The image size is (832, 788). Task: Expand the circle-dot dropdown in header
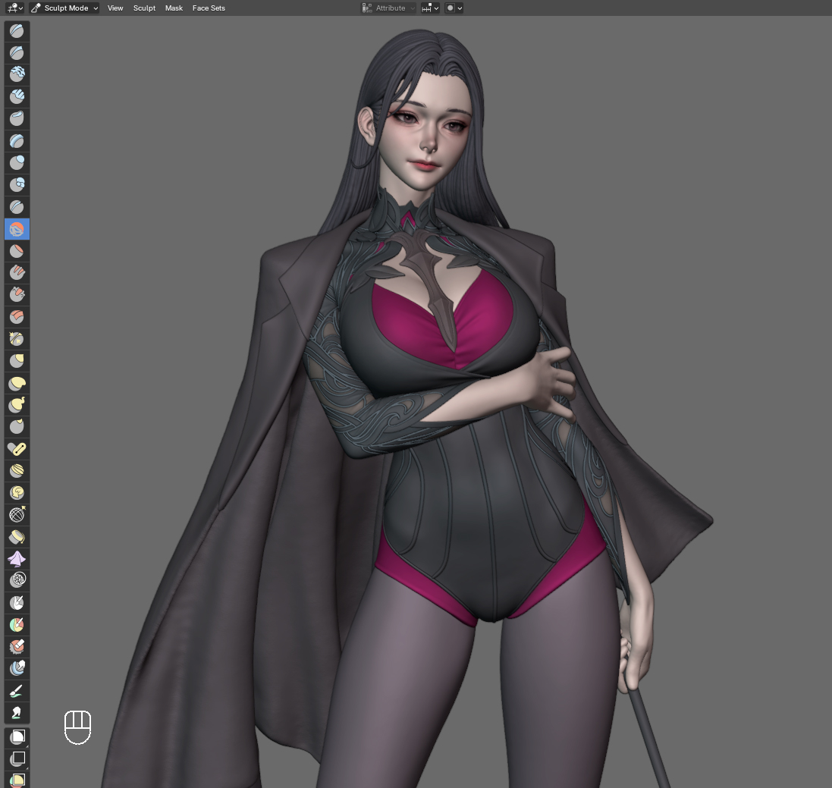point(454,8)
